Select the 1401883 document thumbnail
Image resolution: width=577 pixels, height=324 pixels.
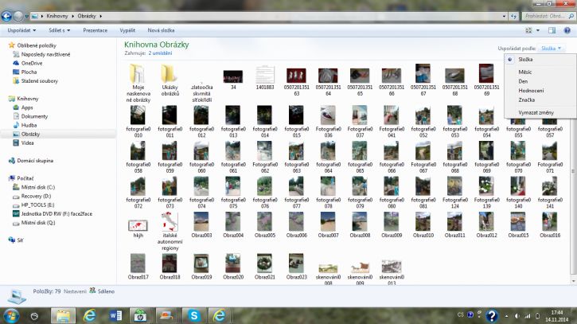pos(265,78)
